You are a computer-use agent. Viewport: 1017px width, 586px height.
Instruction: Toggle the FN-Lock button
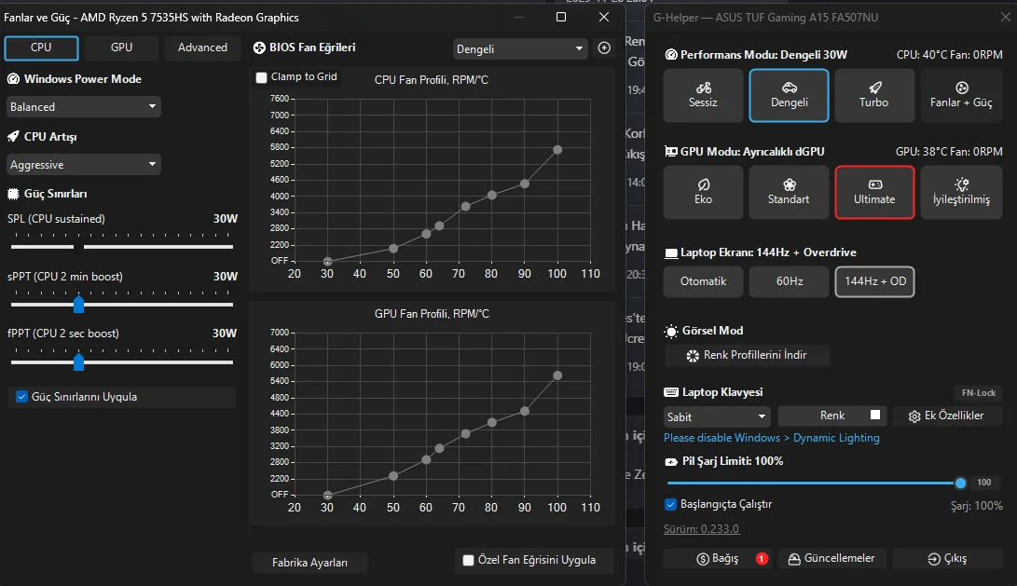point(978,393)
